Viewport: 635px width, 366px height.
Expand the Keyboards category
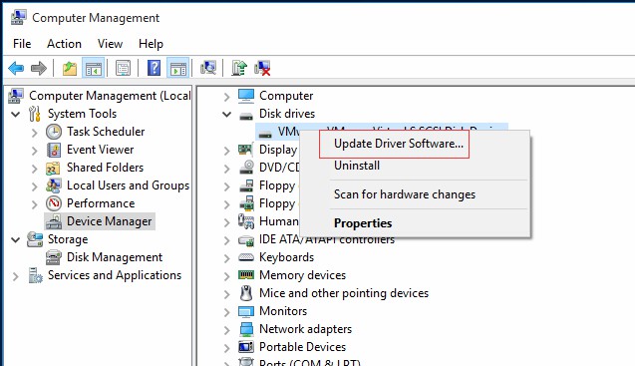pyautogui.click(x=227, y=257)
